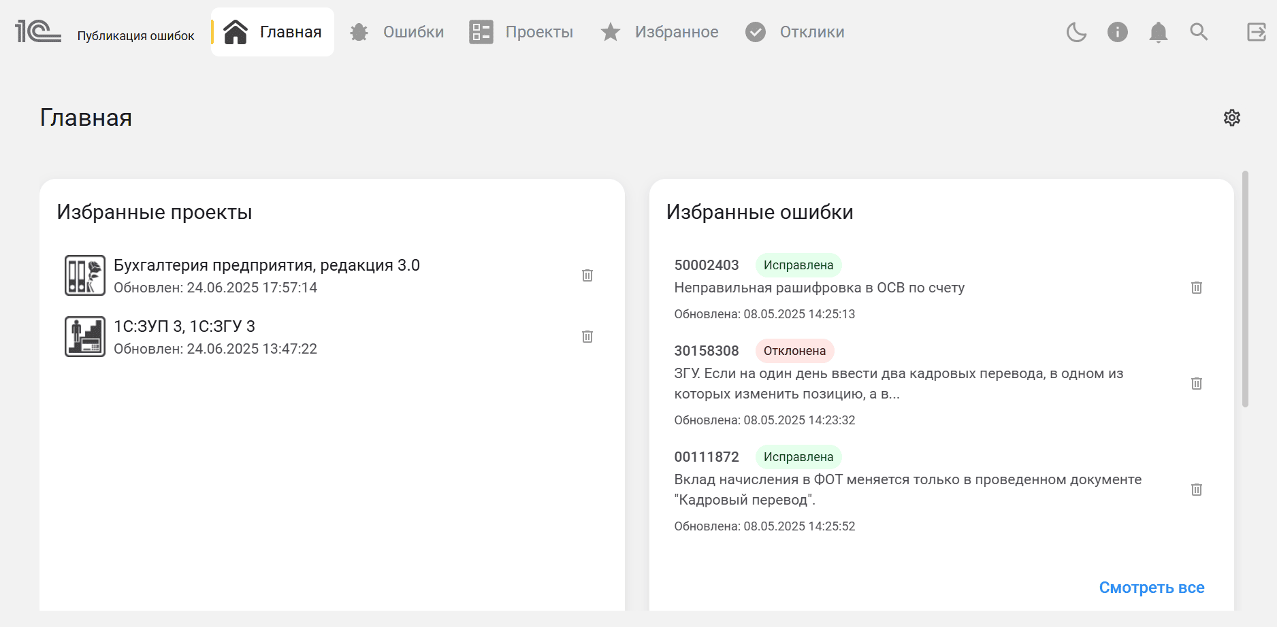
Task: Click date Обновлен: 24.06.2025 13:47:22
Action: pyautogui.click(x=215, y=349)
